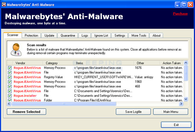Click the Other column header
This screenshot has height=132, width=195.
147,63
